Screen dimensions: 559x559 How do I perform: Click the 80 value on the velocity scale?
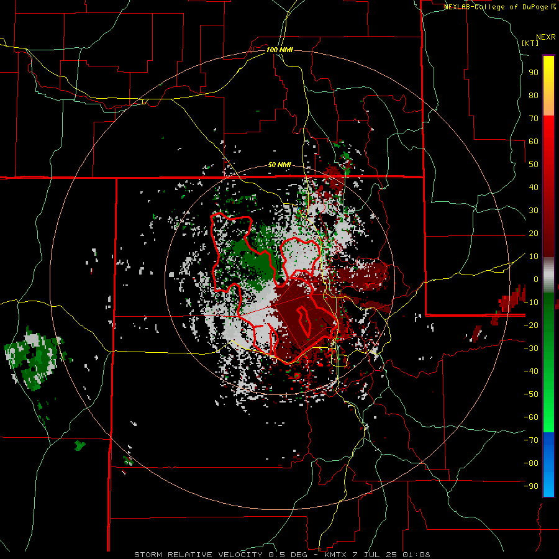534,96
